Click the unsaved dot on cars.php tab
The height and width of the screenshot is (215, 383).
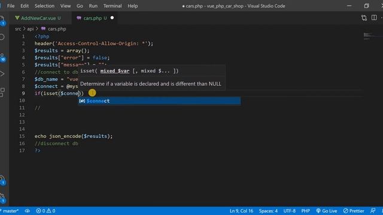coord(112,17)
